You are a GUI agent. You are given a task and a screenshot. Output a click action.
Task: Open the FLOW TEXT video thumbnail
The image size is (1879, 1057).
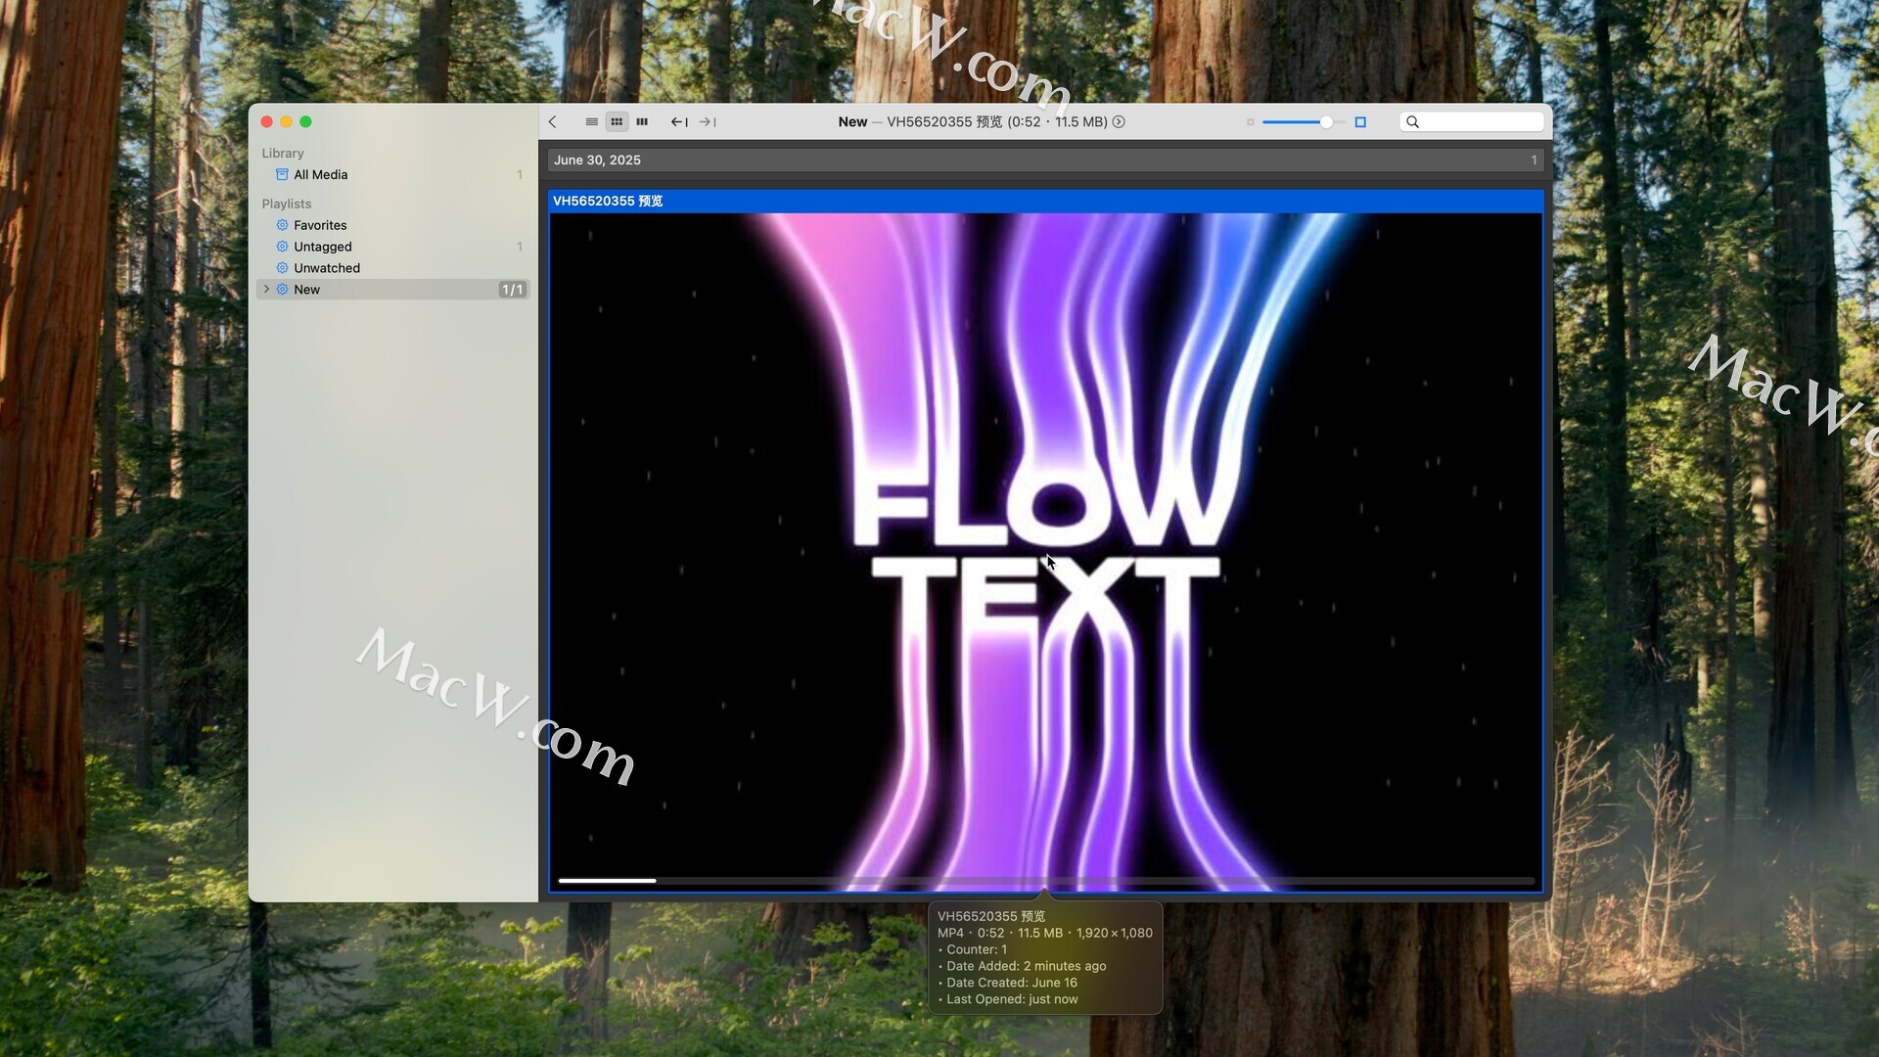(x=1045, y=551)
